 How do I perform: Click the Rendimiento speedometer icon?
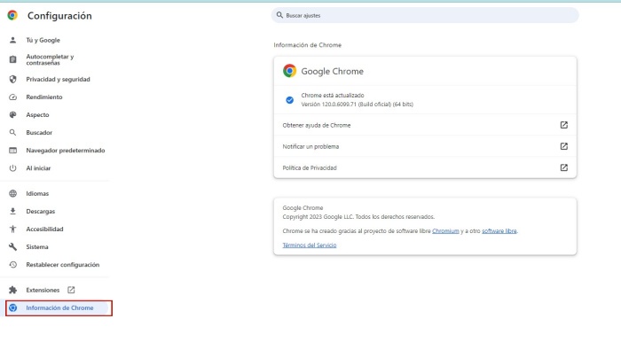[13, 97]
